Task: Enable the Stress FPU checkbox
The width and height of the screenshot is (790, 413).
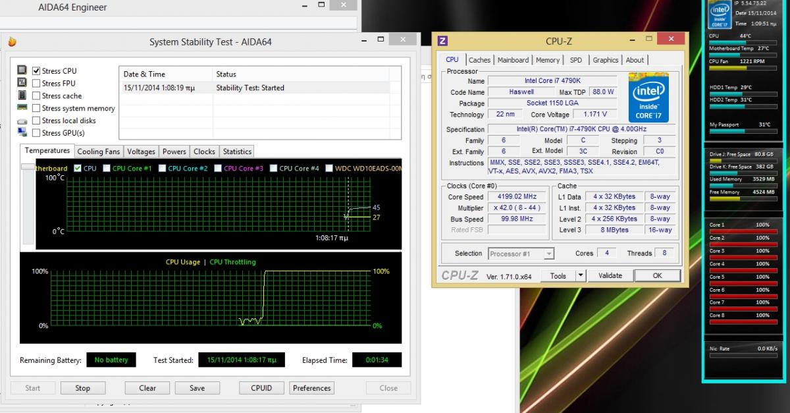Action: pos(36,83)
